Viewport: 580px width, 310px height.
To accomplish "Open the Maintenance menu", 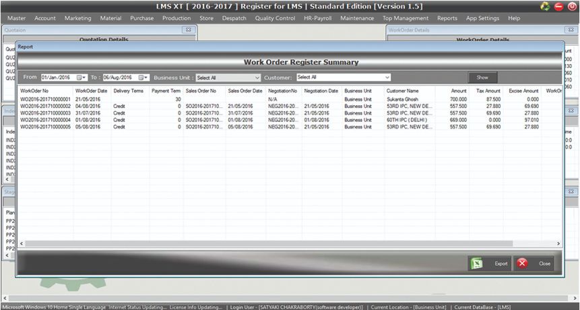I will click(x=357, y=18).
